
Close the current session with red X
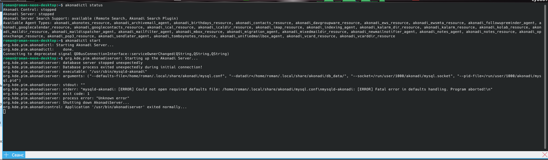[545, 155]
